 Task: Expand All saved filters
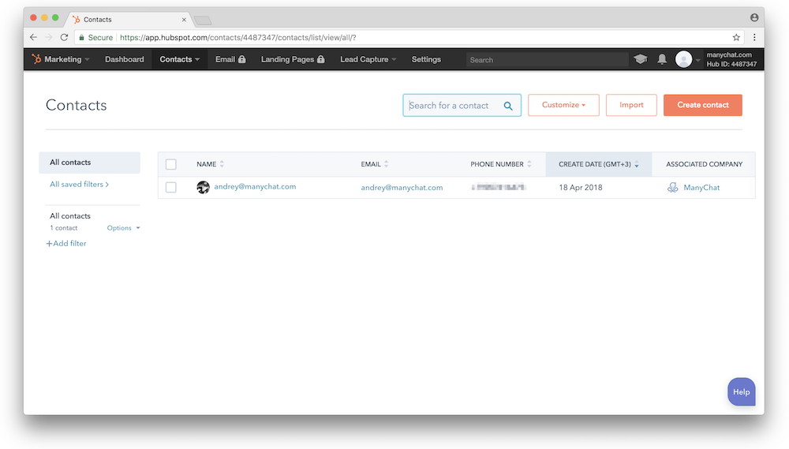coord(79,184)
